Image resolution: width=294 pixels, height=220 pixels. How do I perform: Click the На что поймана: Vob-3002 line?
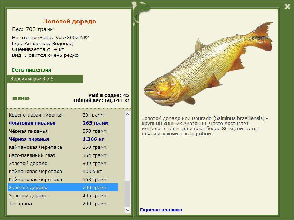(50, 38)
